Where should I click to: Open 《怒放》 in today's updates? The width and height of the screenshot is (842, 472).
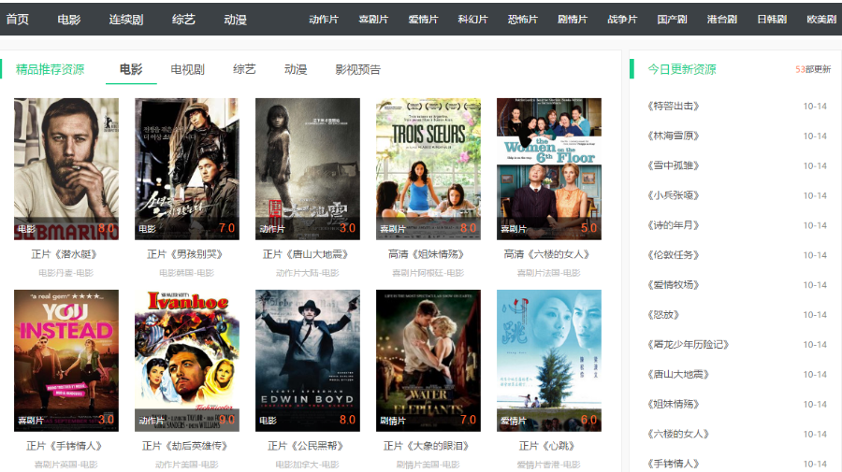tap(663, 314)
